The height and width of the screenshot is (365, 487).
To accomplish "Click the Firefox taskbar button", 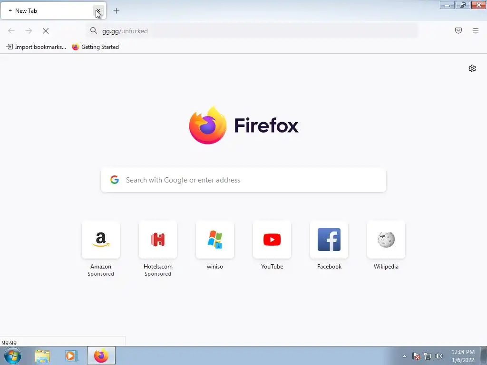I will (101, 355).
